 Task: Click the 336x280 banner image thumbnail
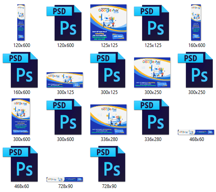click(x=108, y=120)
